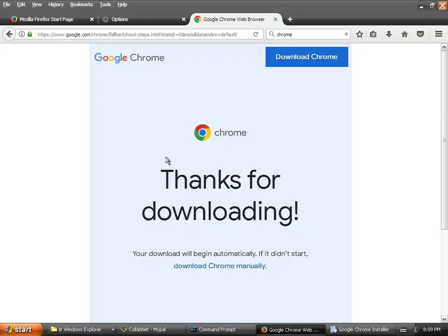Follow the download Chrome manually link
Image resolution: width=448 pixels, height=336 pixels.
220,266
